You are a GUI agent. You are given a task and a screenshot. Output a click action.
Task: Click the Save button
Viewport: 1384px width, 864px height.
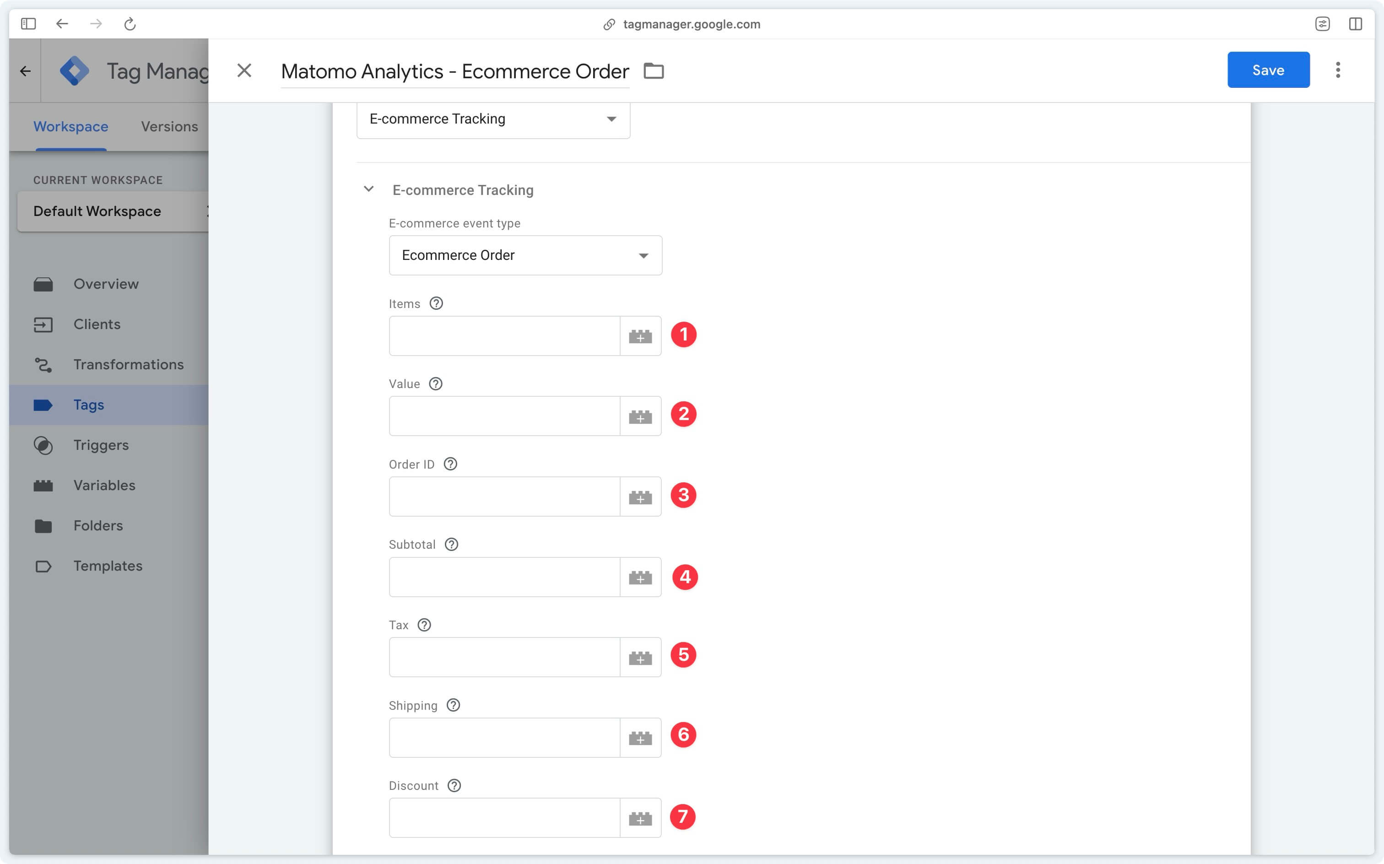1268,70
